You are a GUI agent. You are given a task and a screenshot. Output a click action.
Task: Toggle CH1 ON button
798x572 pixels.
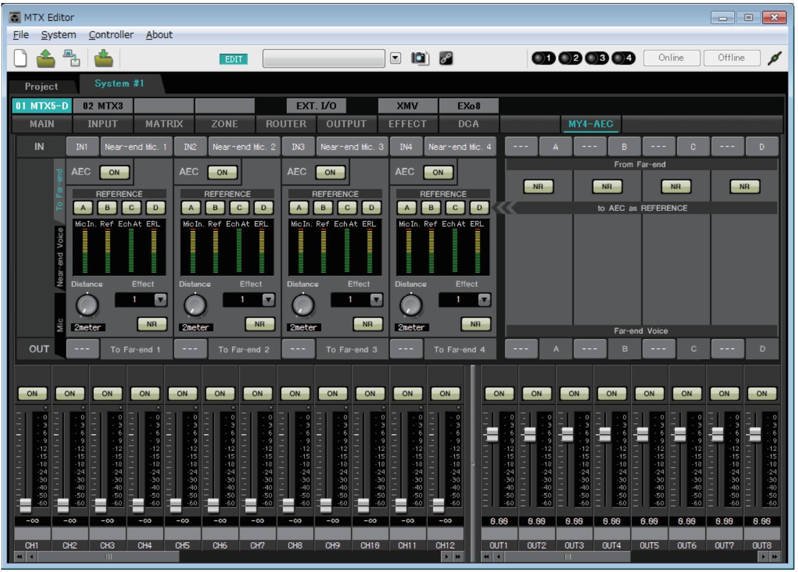pos(32,393)
